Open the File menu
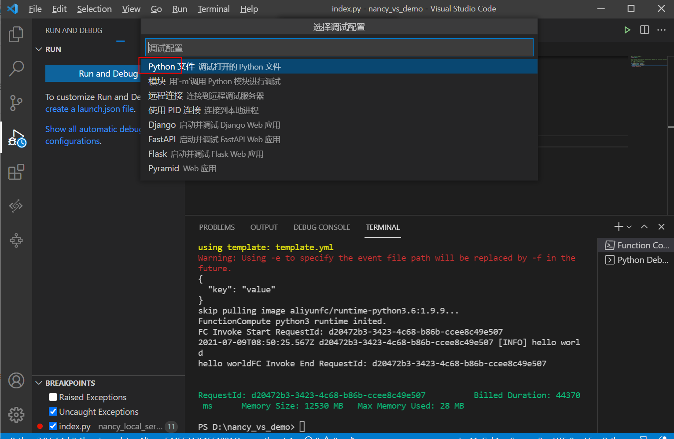This screenshot has height=439, width=674. click(x=35, y=9)
